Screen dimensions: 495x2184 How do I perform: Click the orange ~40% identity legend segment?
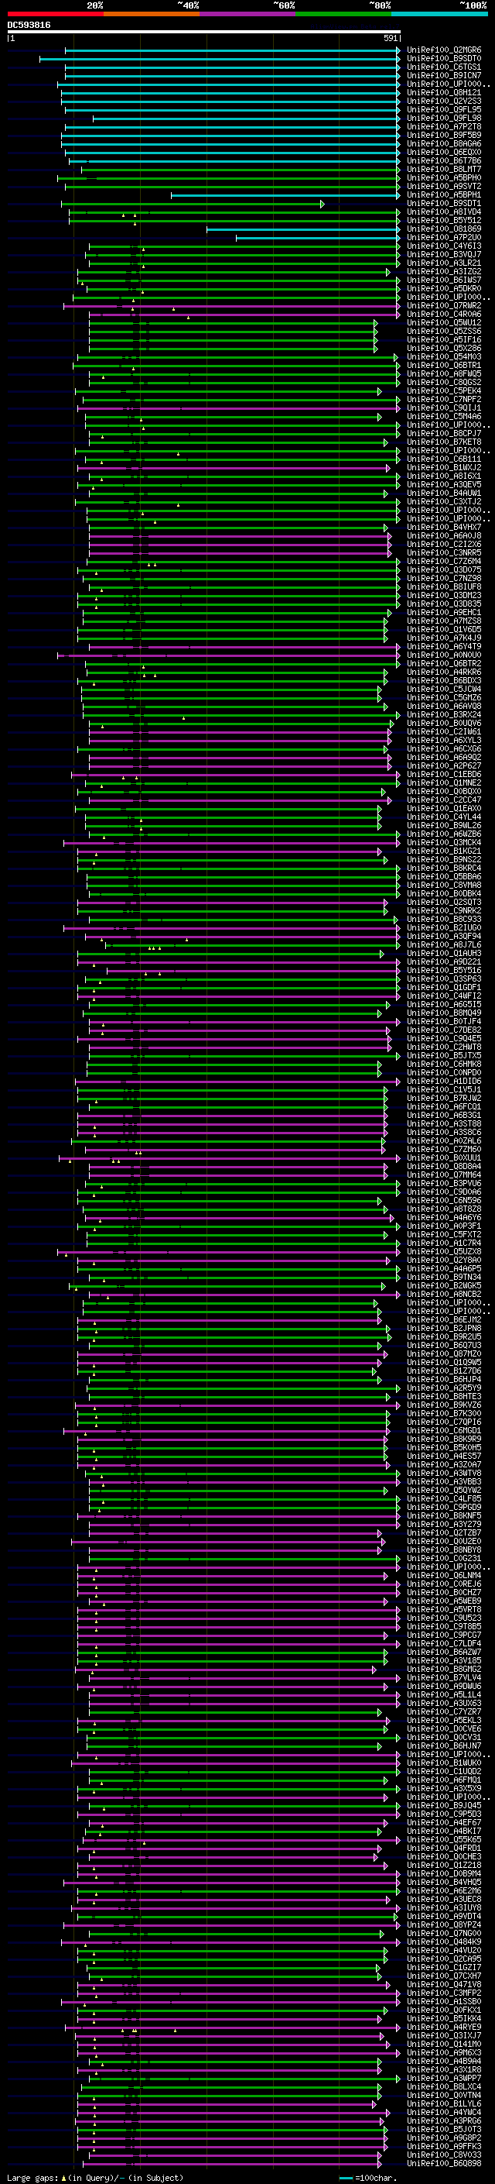(152, 14)
